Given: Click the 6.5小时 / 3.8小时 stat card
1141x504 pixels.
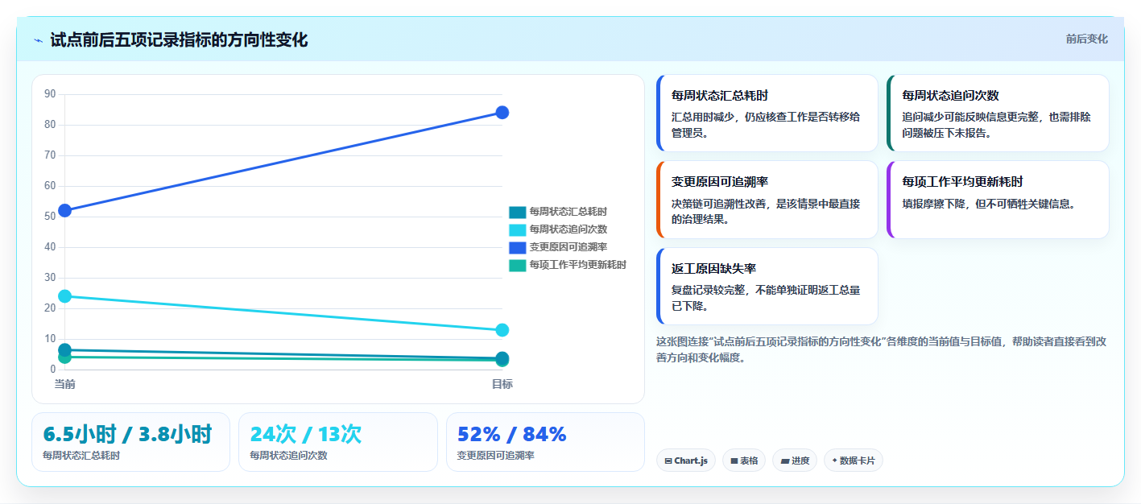Looking at the screenshot, I should point(130,442).
